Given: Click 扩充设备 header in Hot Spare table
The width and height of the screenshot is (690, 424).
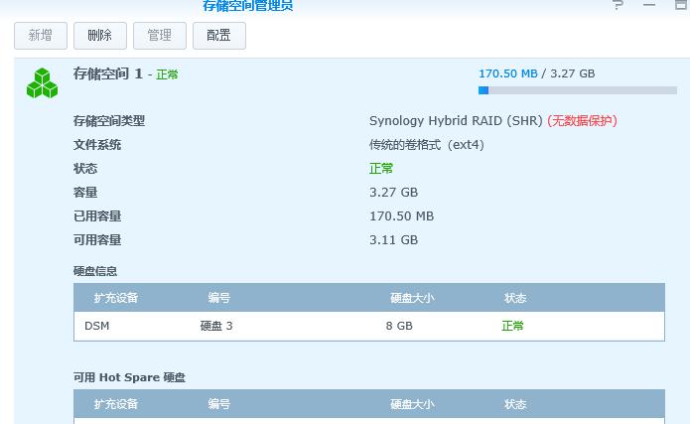Looking at the screenshot, I should coord(116,404).
